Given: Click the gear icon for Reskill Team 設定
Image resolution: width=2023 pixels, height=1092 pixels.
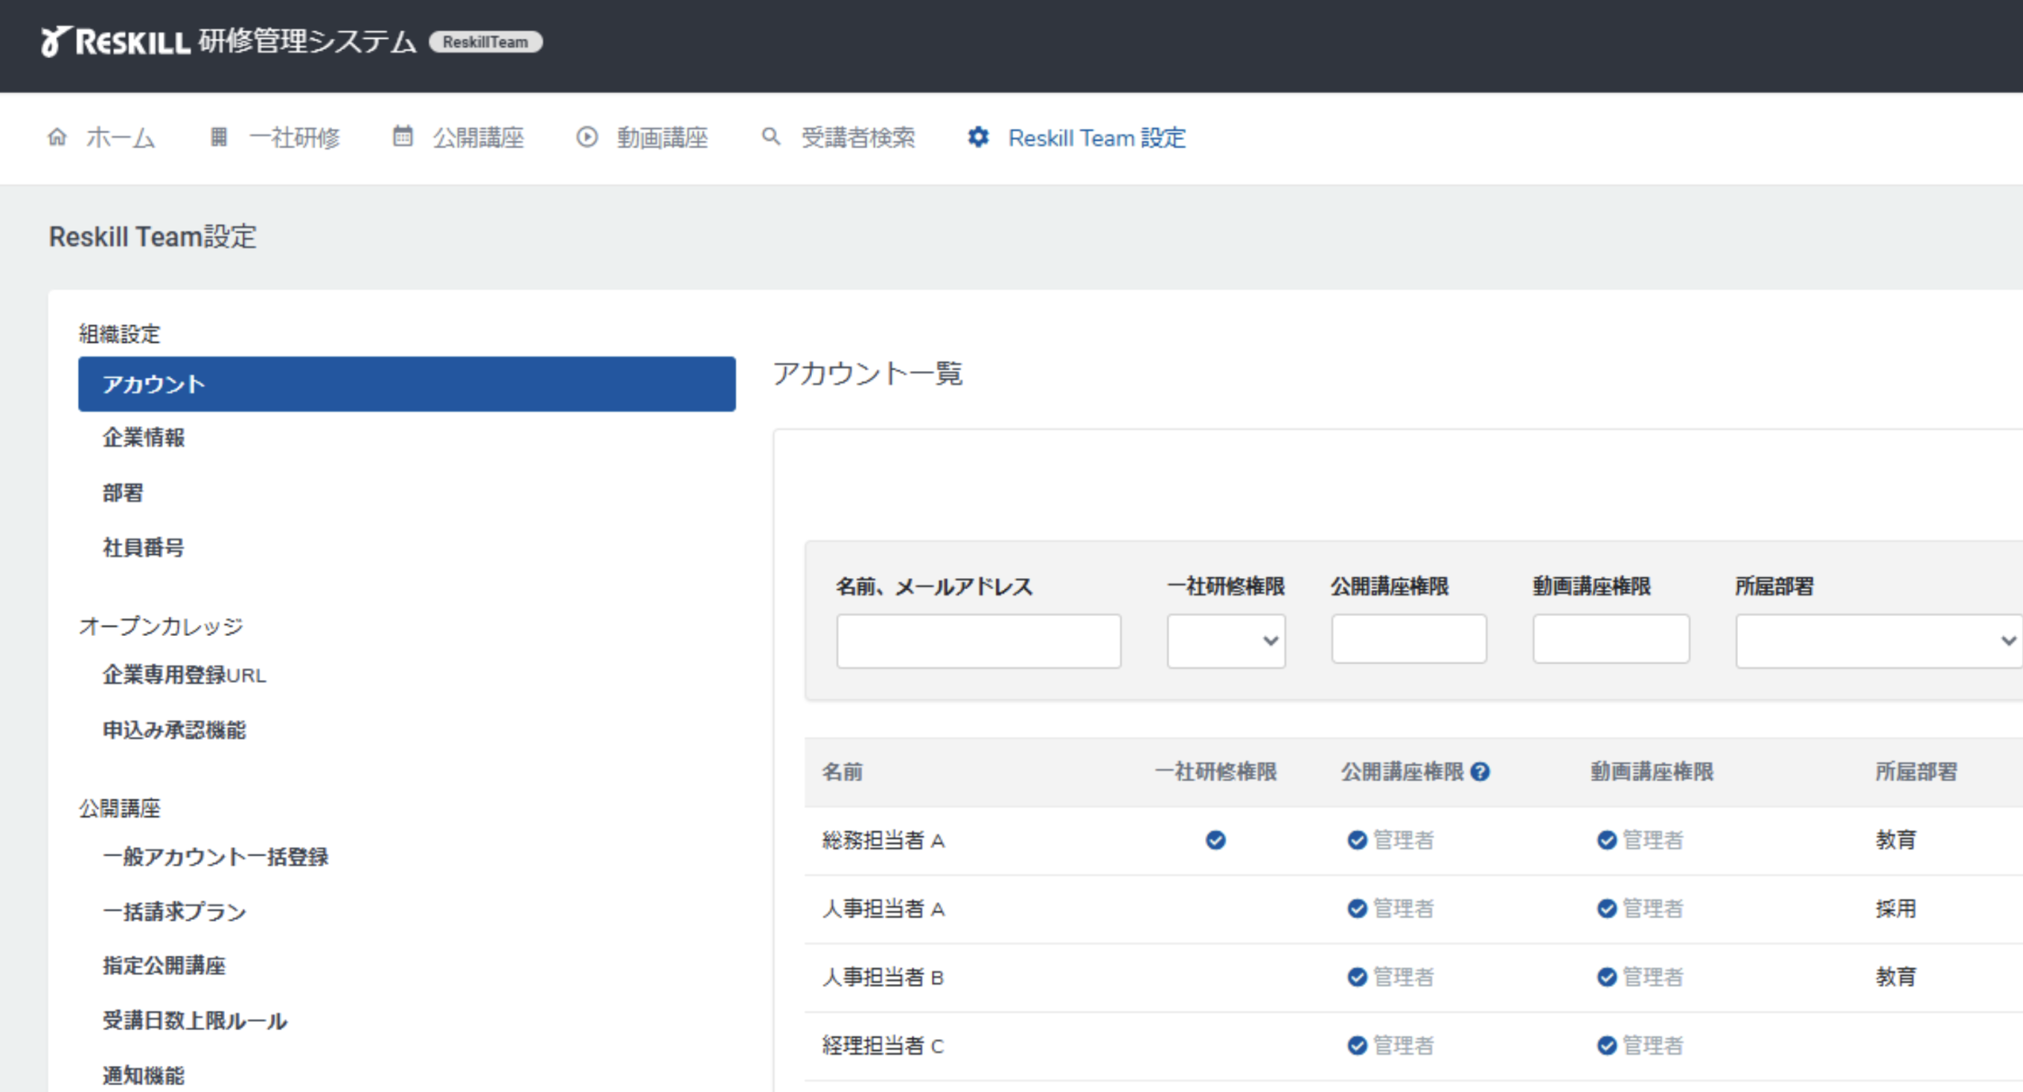Looking at the screenshot, I should click(x=978, y=138).
